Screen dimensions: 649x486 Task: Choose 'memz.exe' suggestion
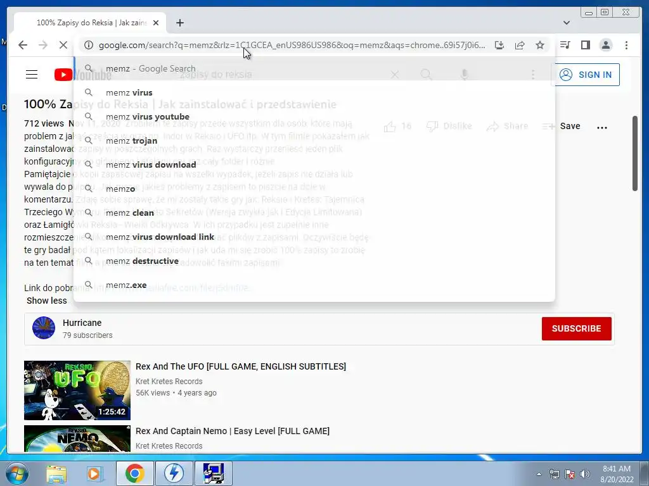tap(314, 285)
